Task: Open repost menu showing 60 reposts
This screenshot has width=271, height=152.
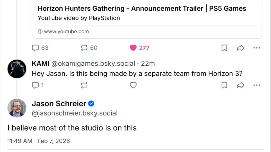Action: click(84, 48)
